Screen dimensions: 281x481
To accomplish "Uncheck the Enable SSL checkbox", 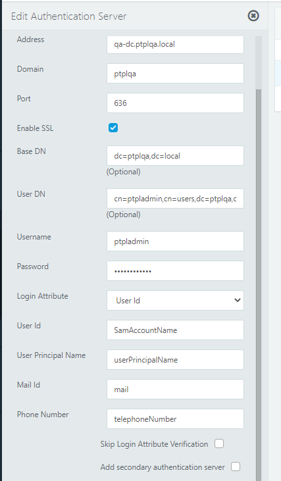I will tap(113, 128).
